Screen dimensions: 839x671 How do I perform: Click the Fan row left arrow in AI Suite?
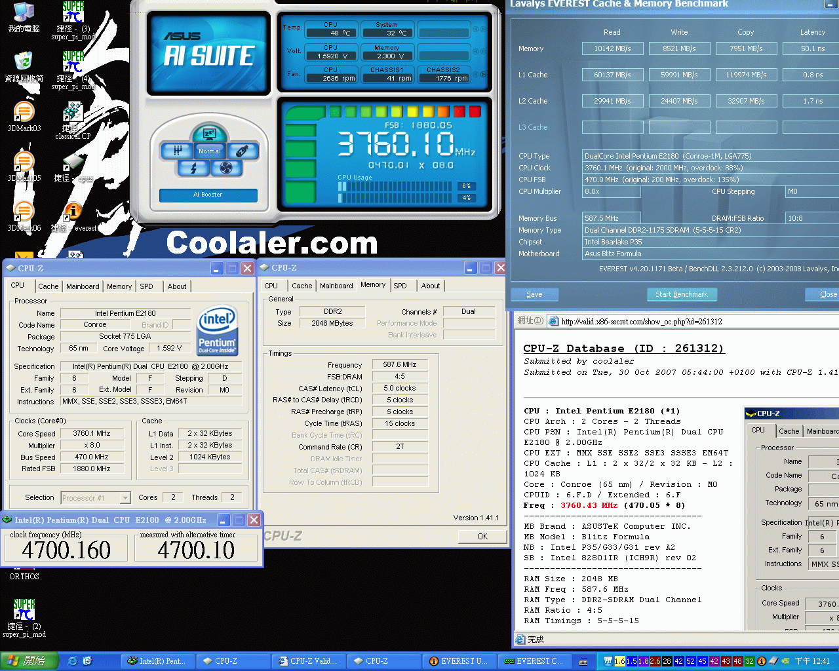pyautogui.click(x=477, y=75)
